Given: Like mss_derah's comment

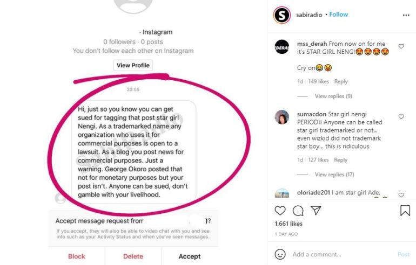Looking at the screenshot, I should tap(401, 46).
